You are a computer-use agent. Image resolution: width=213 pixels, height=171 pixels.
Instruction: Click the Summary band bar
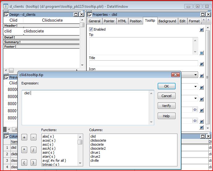click(x=41, y=42)
